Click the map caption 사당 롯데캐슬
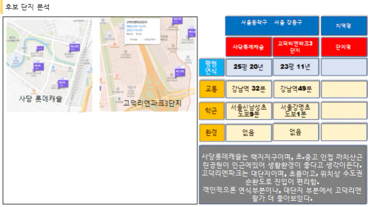Image resolution: width=368 pixels, height=207 pixels. click(x=41, y=98)
